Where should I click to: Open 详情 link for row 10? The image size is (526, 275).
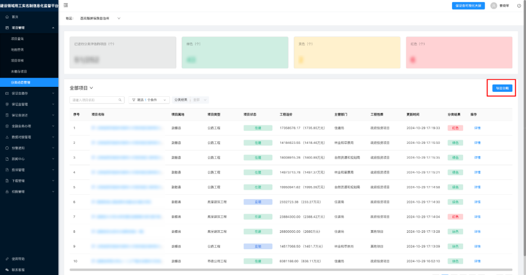tap(477, 261)
